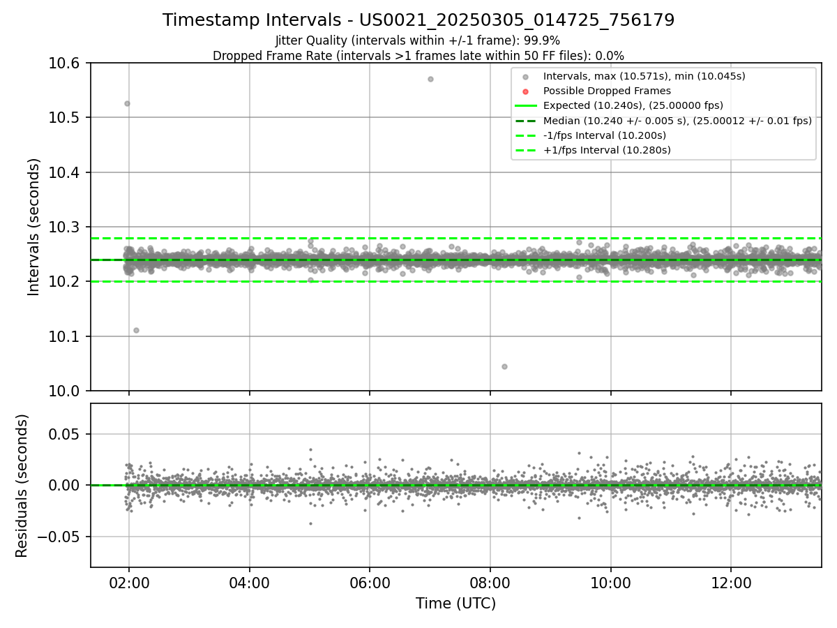Click the solid green line sample beside 'Expected' in the legend
The width and height of the screenshot is (837, 628).
click(526, 106)
